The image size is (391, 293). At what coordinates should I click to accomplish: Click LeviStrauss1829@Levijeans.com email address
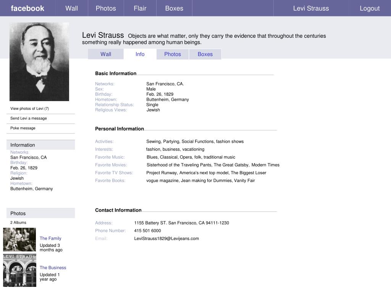pyautogui.click(x=166, y=239)
